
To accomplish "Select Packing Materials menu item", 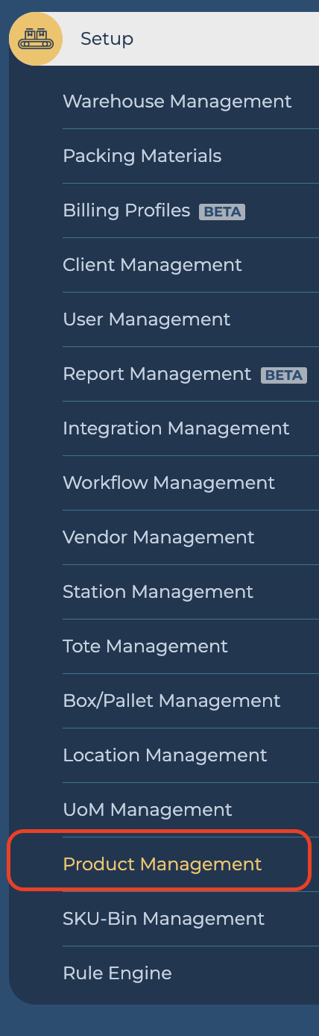I will 142,156.
